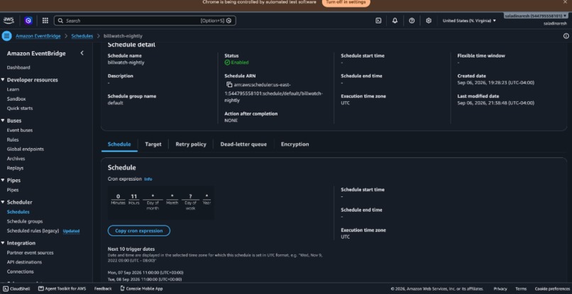This screenshot has height=294, width=572.
Task: Open Quick starts in the sidebar
Action: point(20,108)
